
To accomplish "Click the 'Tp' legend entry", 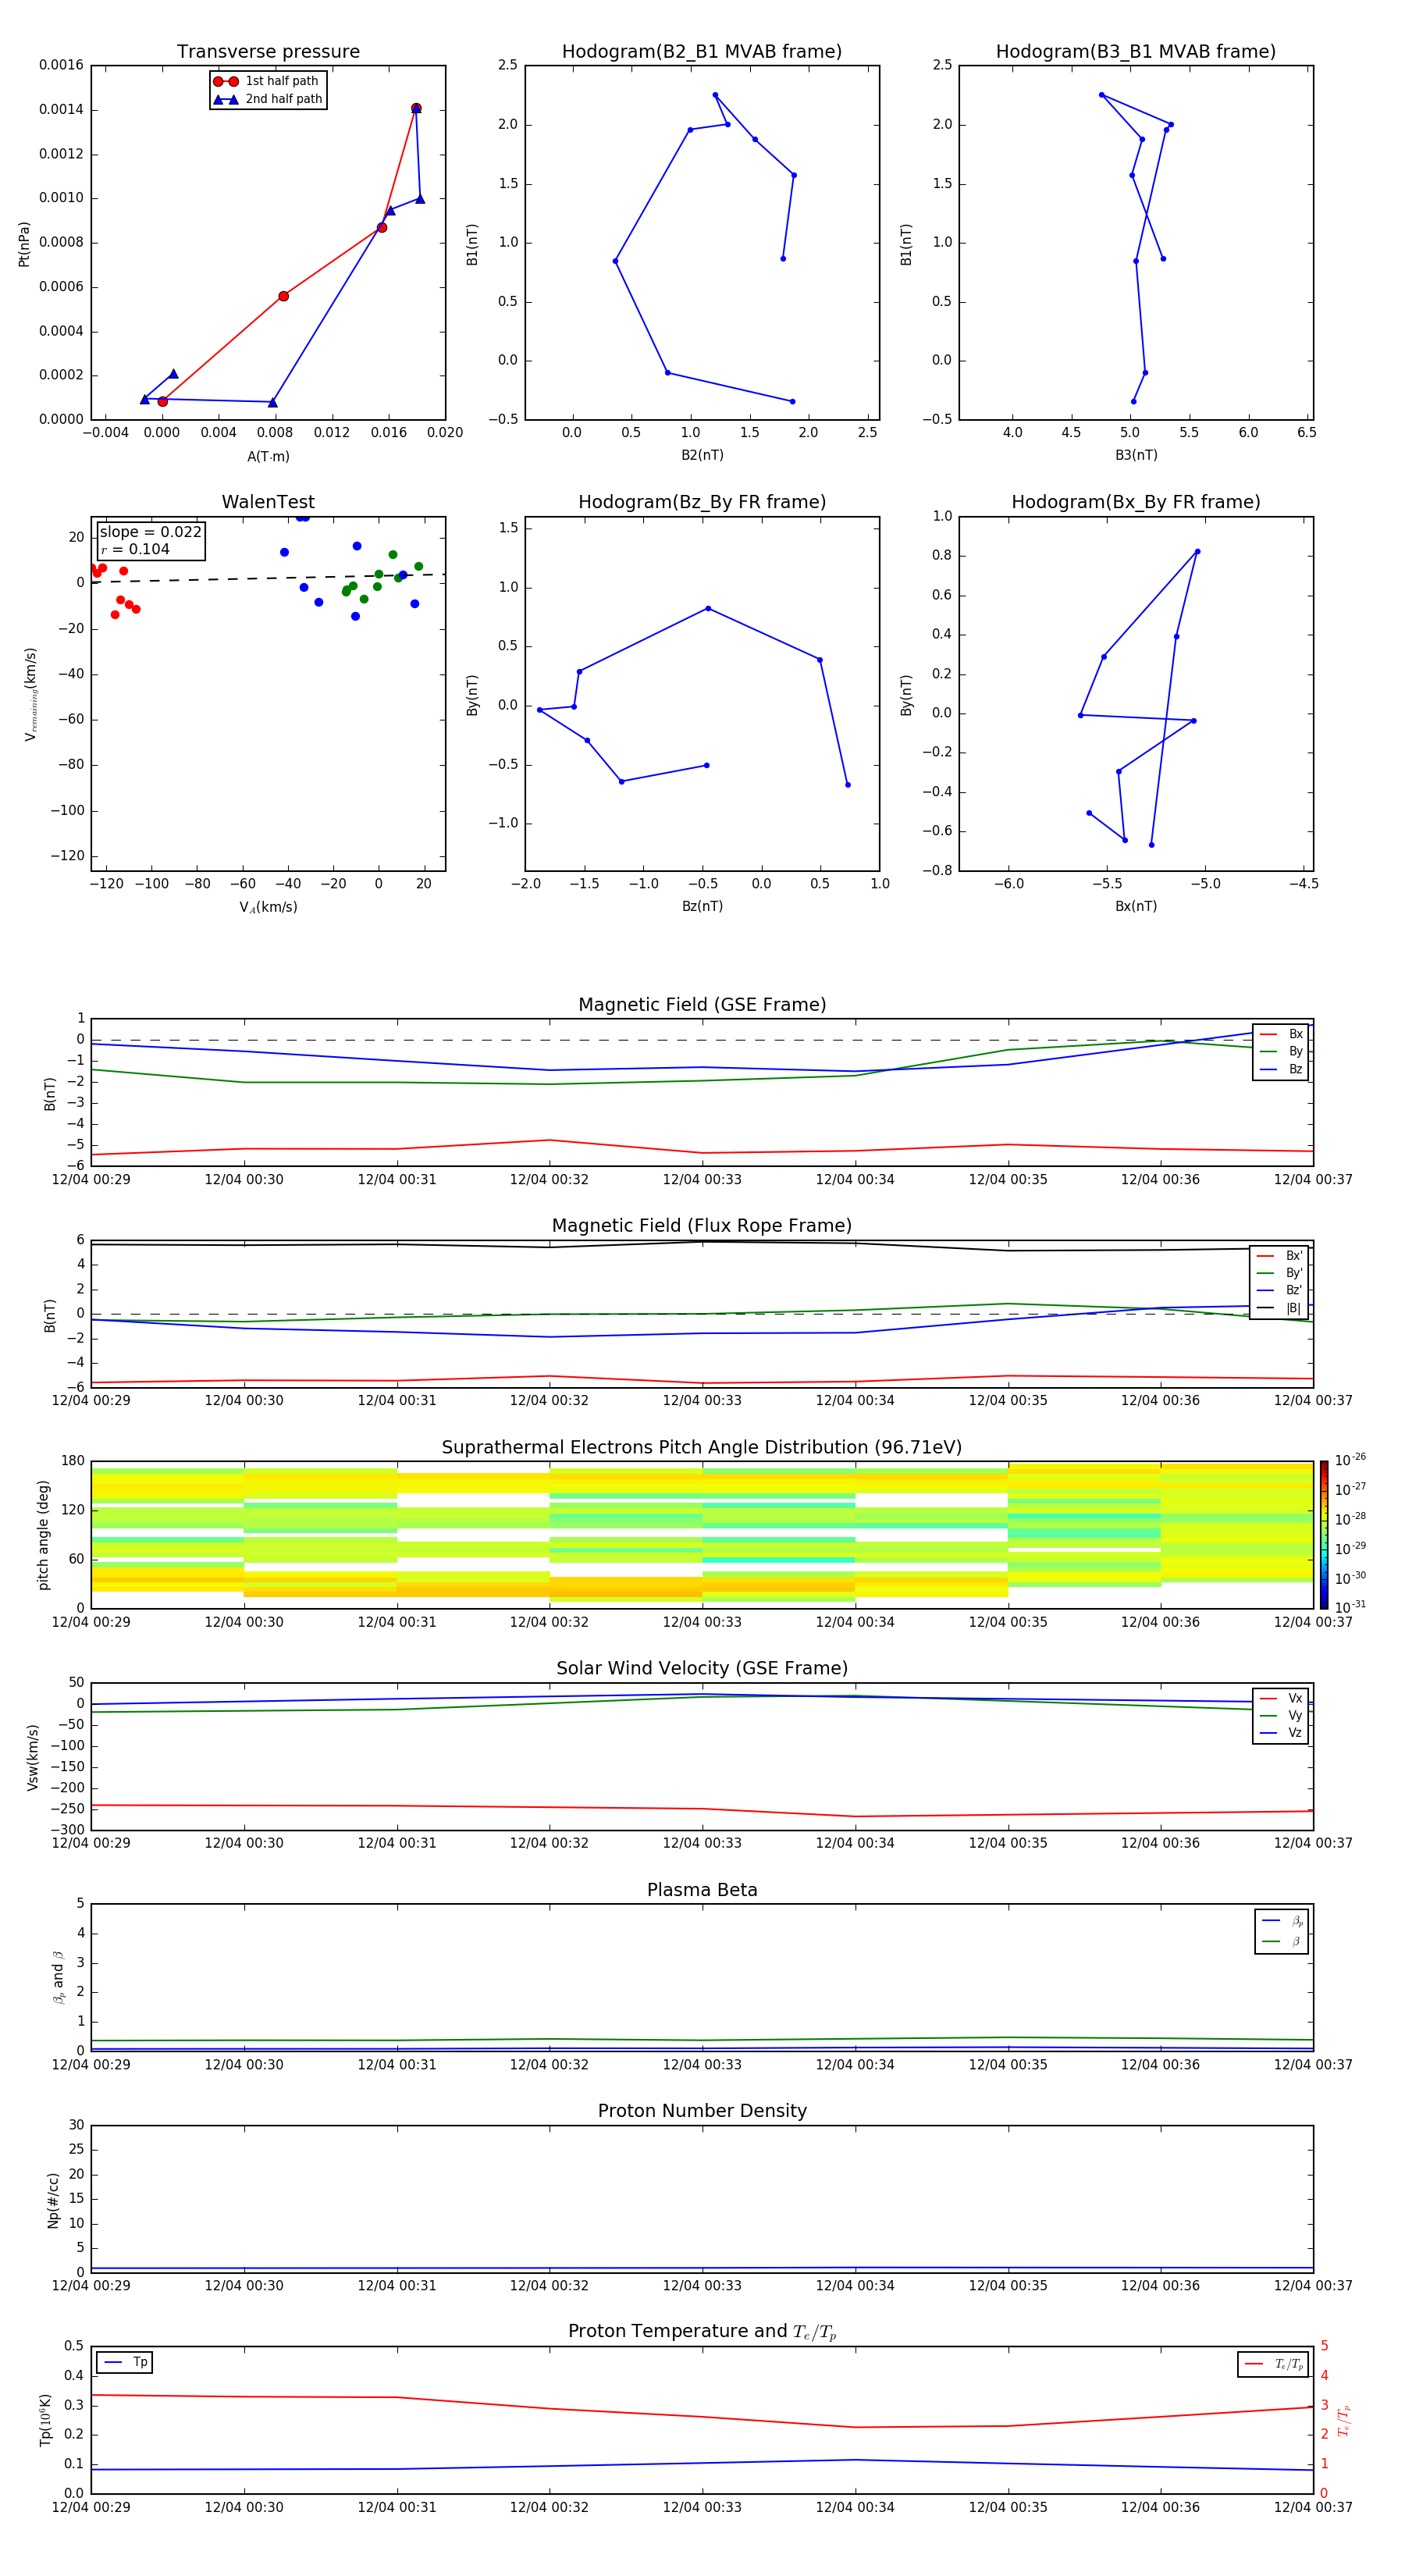I will point(124,2362).
